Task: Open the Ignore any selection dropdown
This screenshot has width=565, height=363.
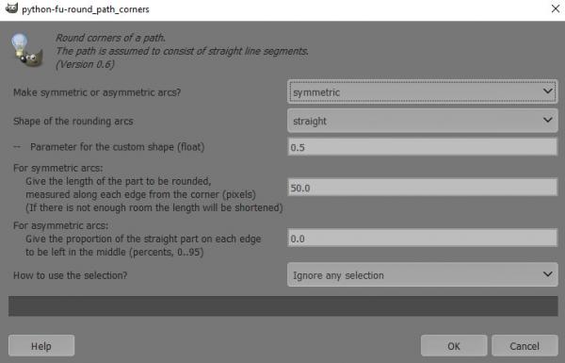Action: click(x=422, y=275)
